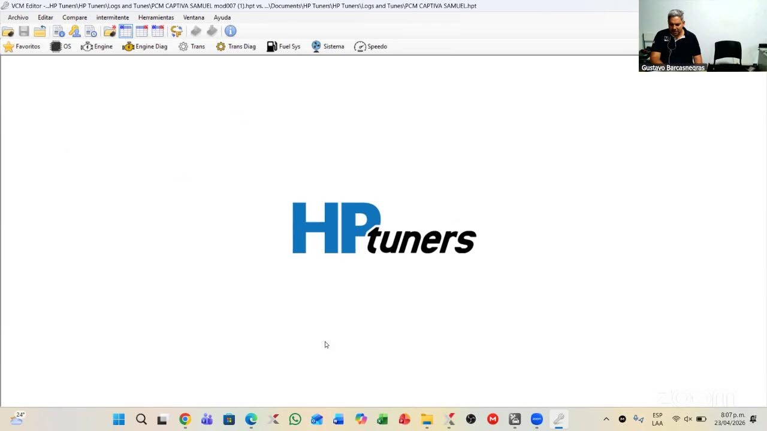Click the floppy disk save icon
The height and width of the screenshot is (431, 767).
tap(24, 31)
